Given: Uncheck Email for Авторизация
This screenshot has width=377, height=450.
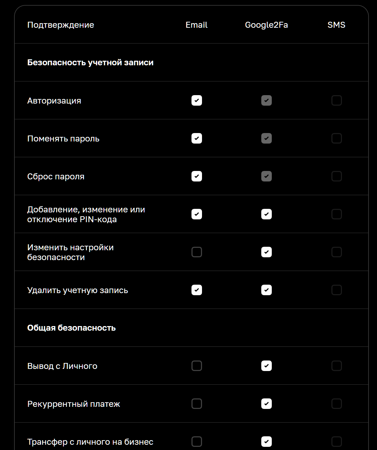Looking at the screenshot, I should pyautogui.click(x=197, y=101).
